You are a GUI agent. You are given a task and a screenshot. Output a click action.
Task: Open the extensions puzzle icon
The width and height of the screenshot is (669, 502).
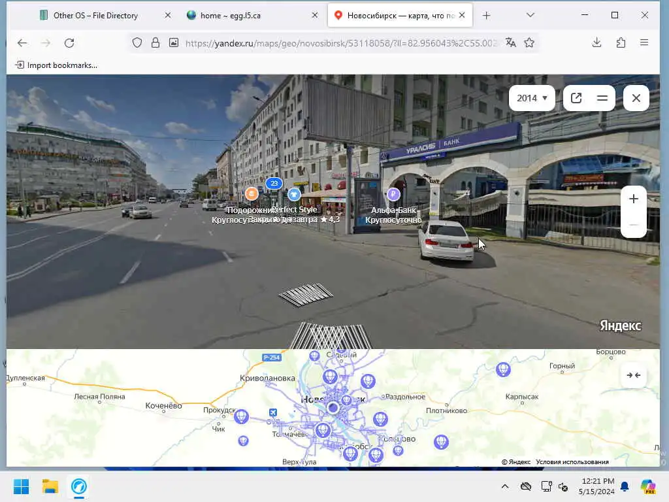[621, 42]
